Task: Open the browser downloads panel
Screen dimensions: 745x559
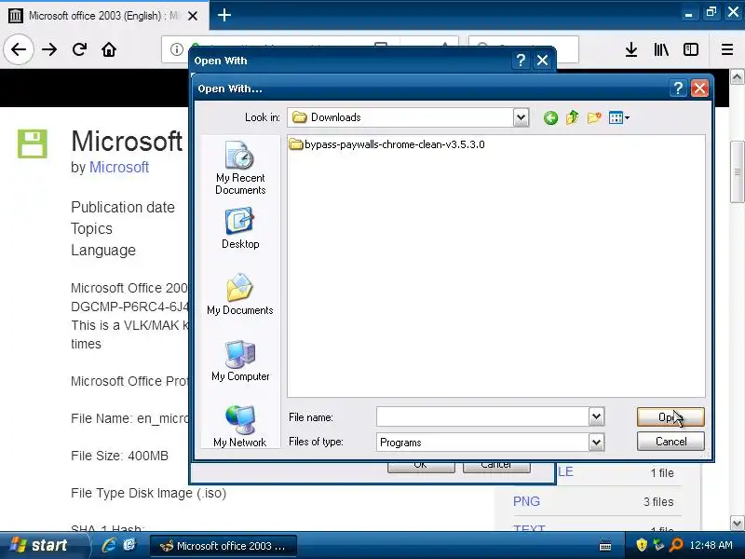Action: coord(631,49)
